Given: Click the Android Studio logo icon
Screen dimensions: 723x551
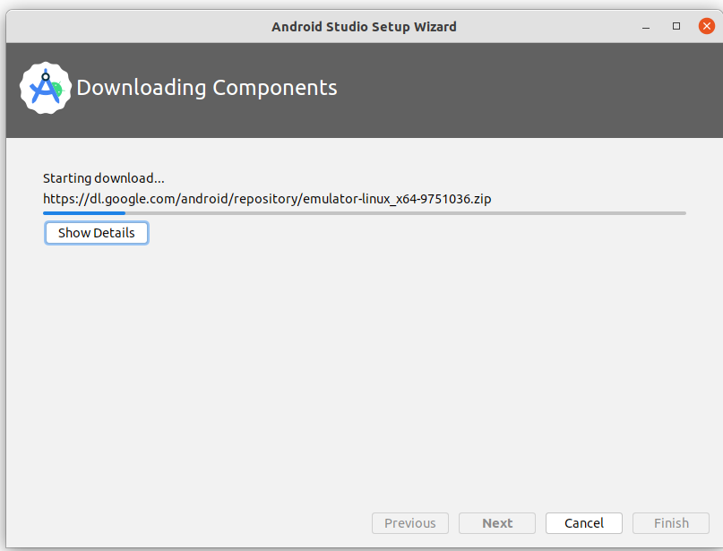Looking at the screenshot, I should [45, 88].
